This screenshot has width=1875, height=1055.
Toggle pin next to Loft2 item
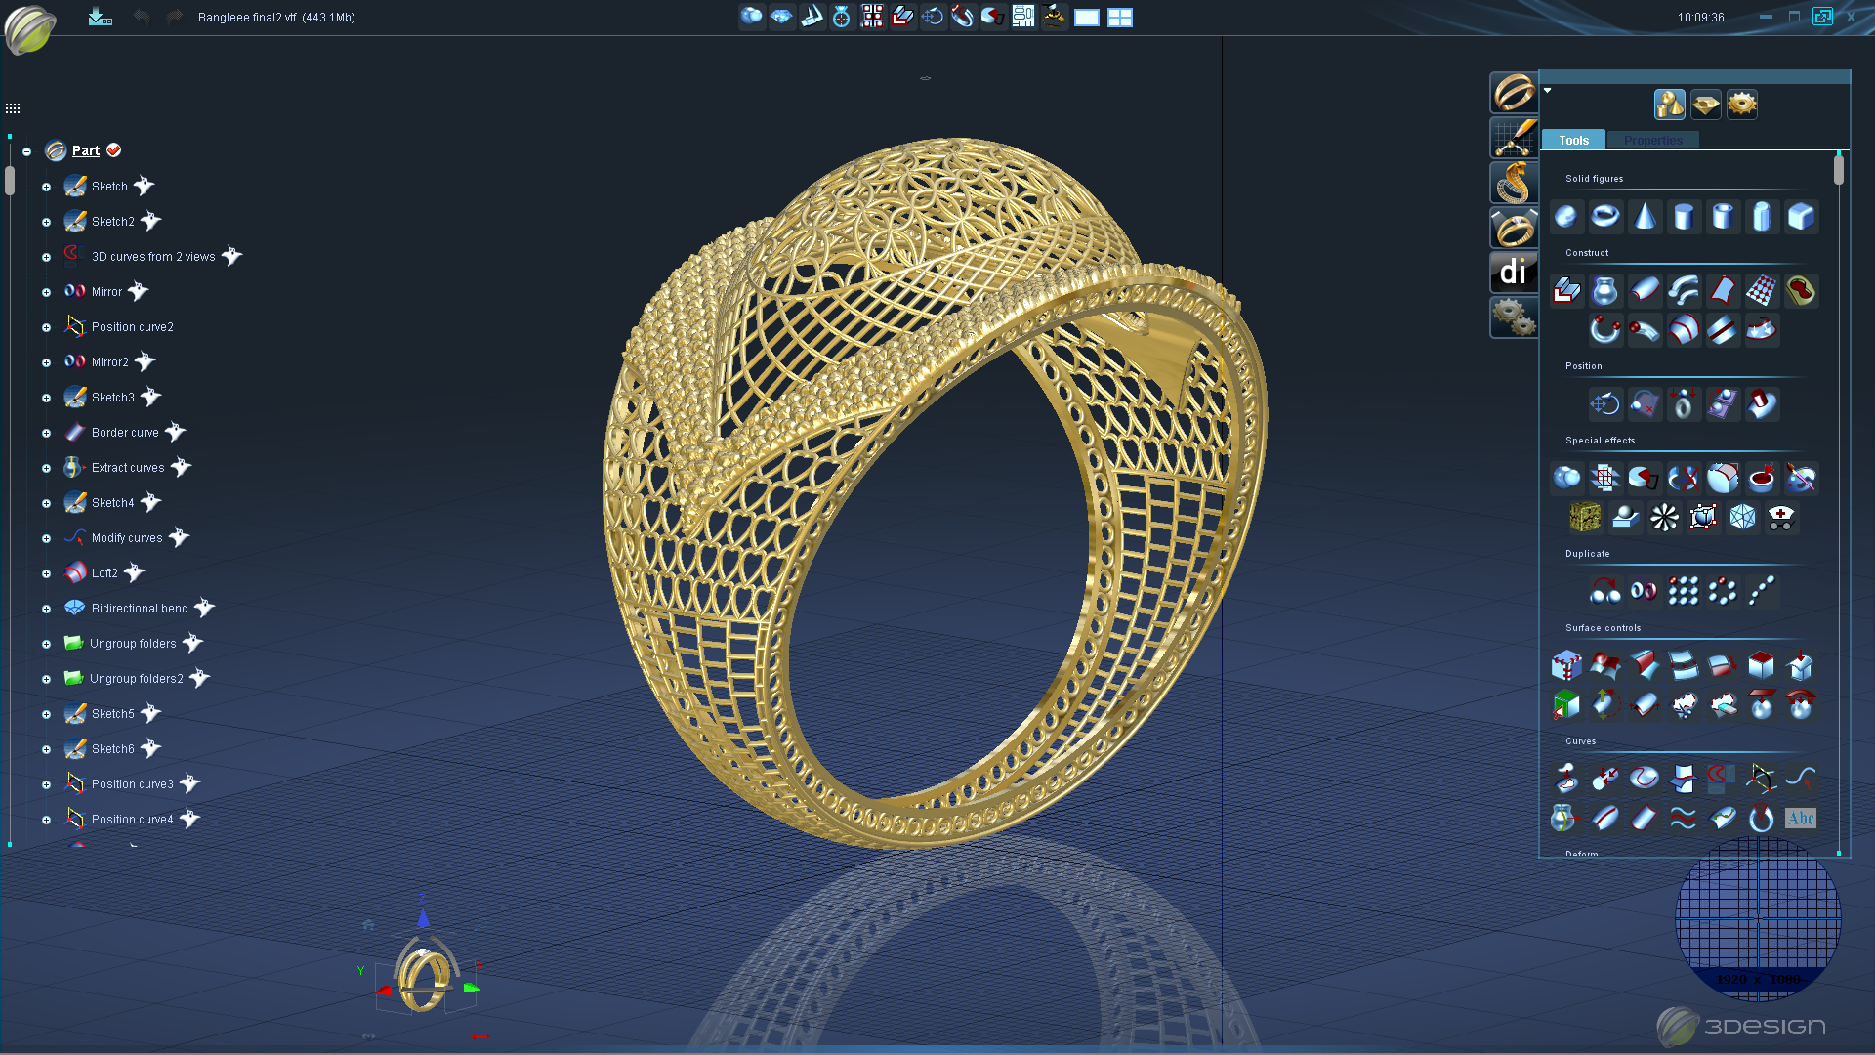[135, 572]
